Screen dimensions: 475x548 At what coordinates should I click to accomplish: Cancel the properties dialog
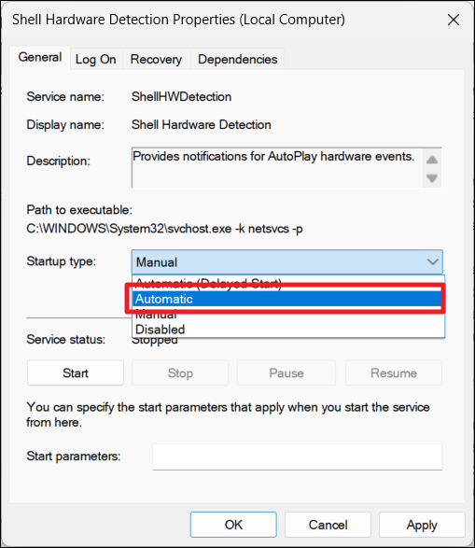pyautogui.click(x=328, y=525)
